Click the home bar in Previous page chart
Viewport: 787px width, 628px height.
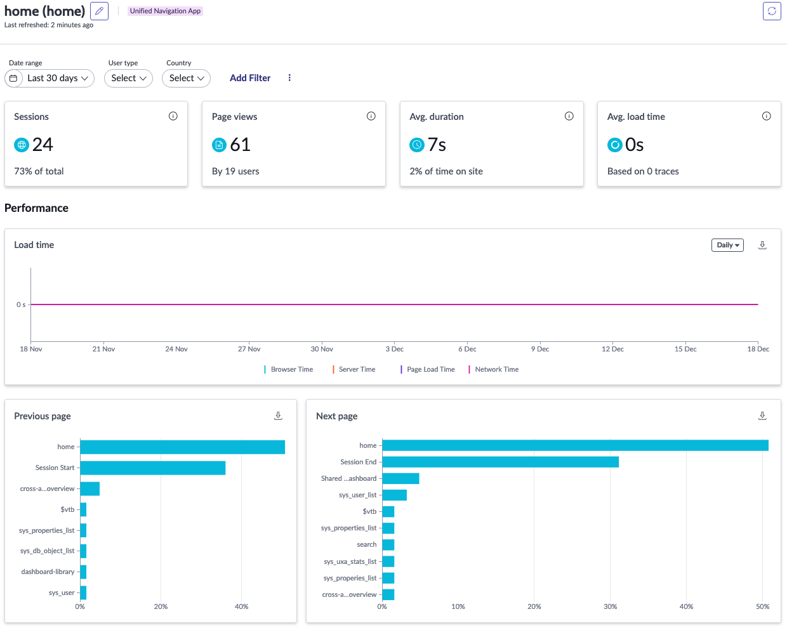click(183, 447)
